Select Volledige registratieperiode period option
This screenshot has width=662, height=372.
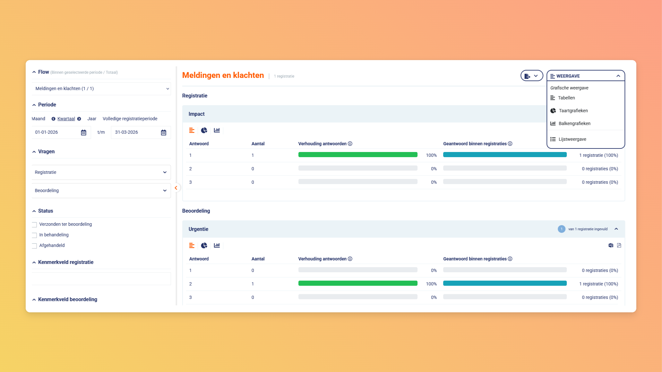tap(130, 119)
